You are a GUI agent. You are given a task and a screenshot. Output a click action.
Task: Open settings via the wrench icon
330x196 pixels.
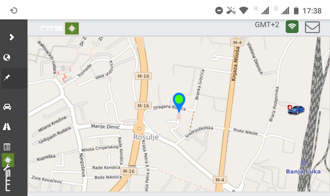pos(6,168)
